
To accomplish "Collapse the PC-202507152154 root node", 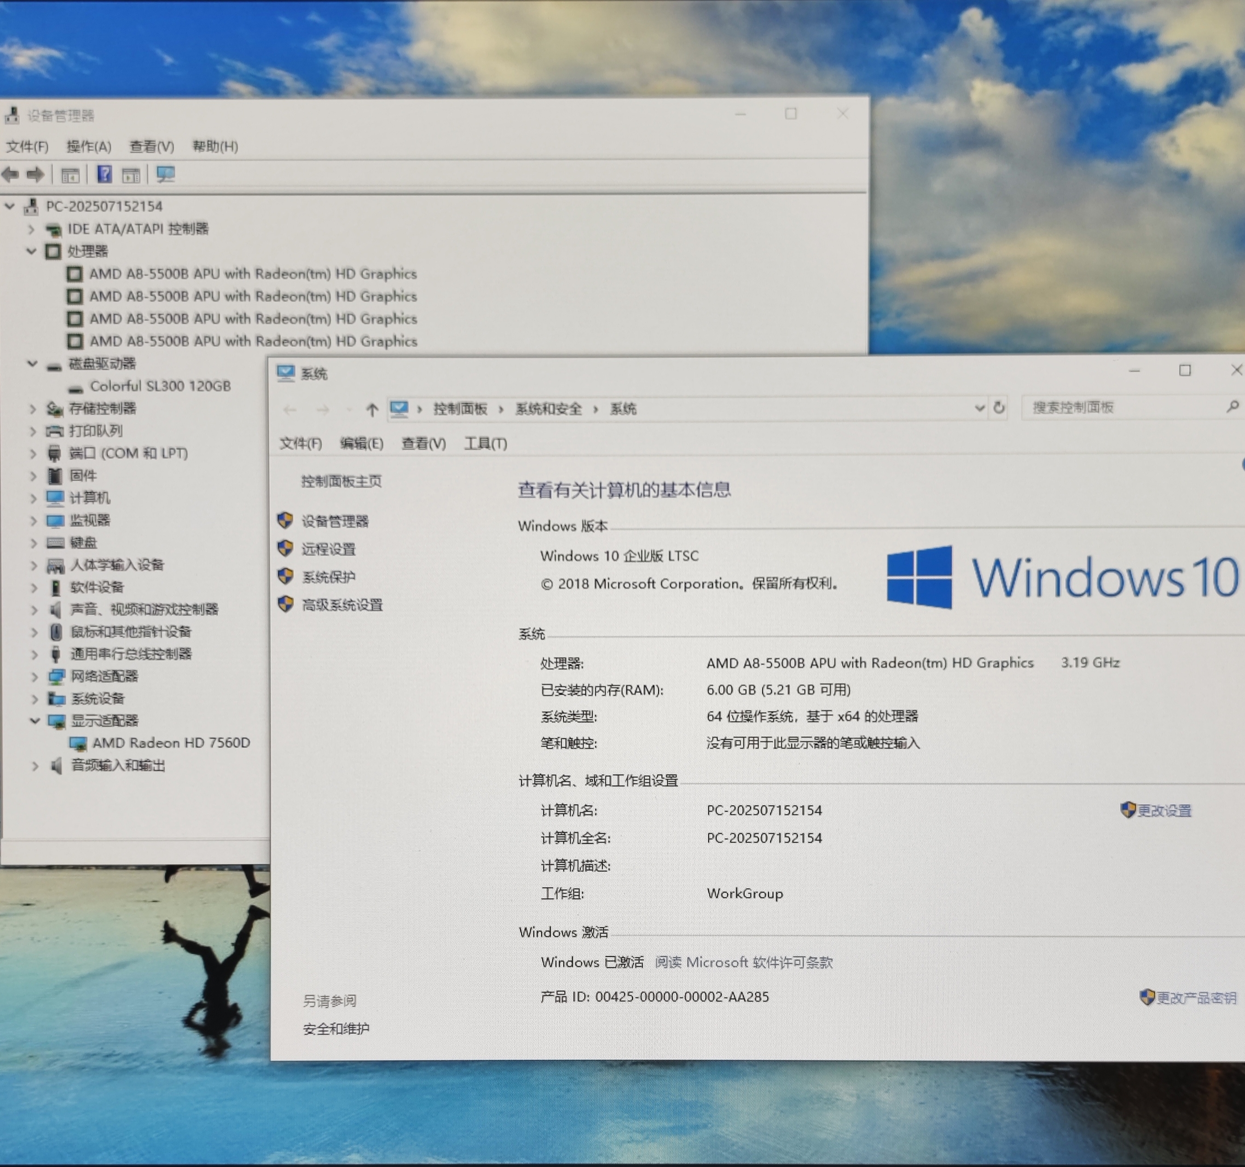I will [9, 206].
